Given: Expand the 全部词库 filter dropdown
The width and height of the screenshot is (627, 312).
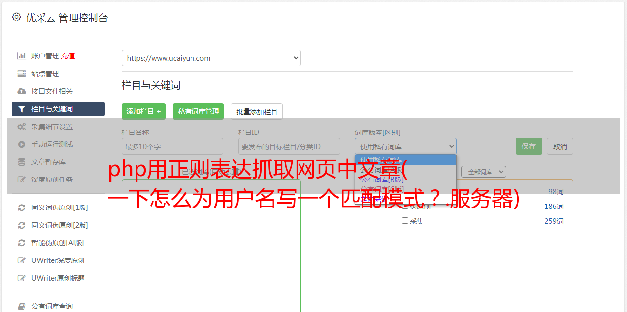Looking at the screenshot, I should 483,172.
